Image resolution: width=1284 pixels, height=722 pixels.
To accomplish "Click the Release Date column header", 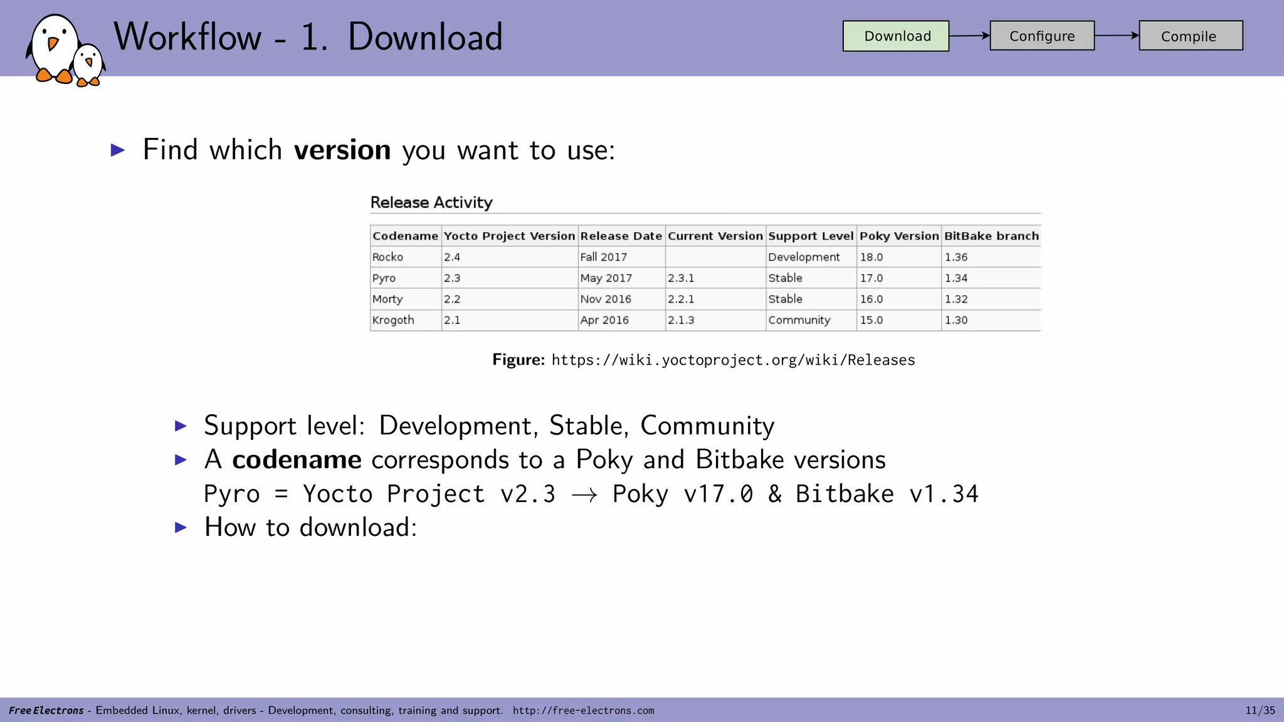I will [x=621, y=236].
